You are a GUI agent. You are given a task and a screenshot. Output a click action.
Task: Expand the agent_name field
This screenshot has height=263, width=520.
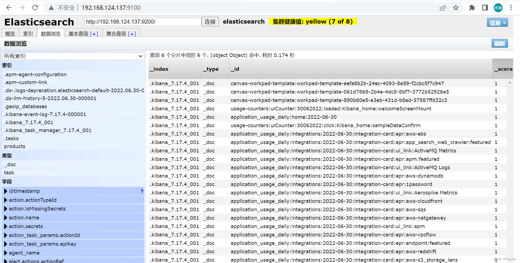(x=6, y=253)
